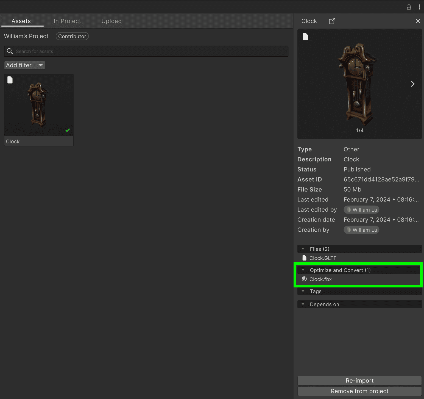Open the Upload tab

(111, 21)
